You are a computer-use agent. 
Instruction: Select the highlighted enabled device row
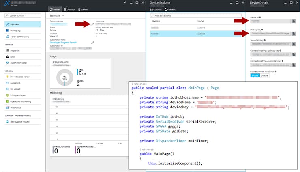point(196,34)
